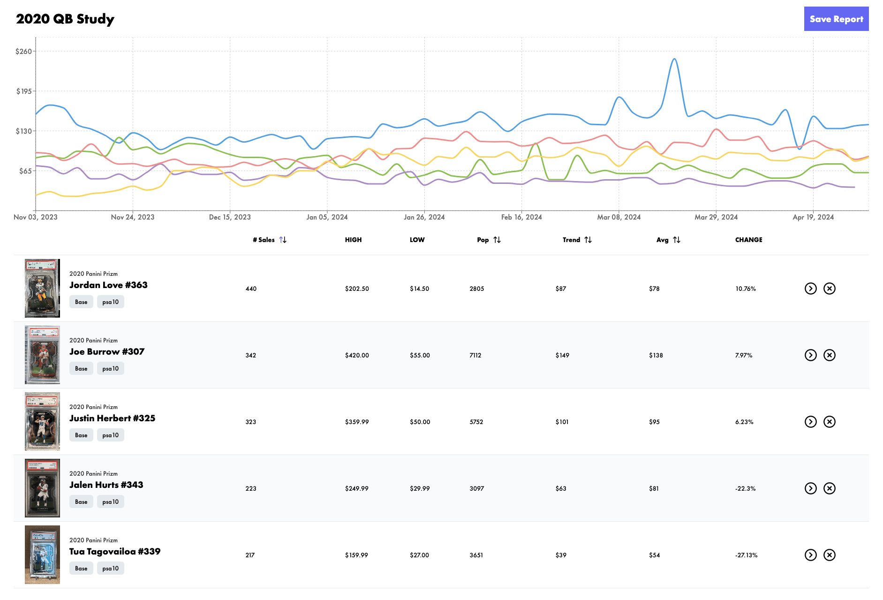Click the Save Report button
This screenshot has height=600, width=883.
point(836,19)
